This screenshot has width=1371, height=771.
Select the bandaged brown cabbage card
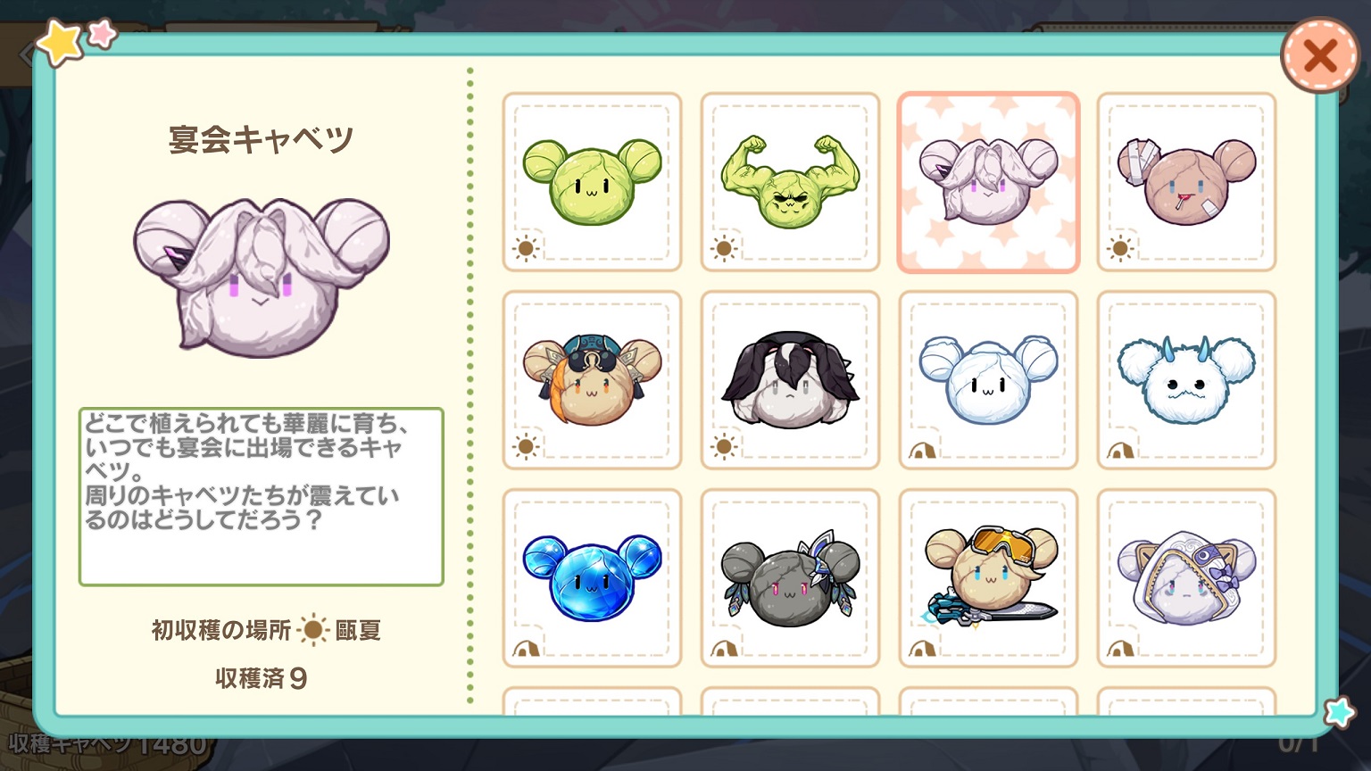1186,182
